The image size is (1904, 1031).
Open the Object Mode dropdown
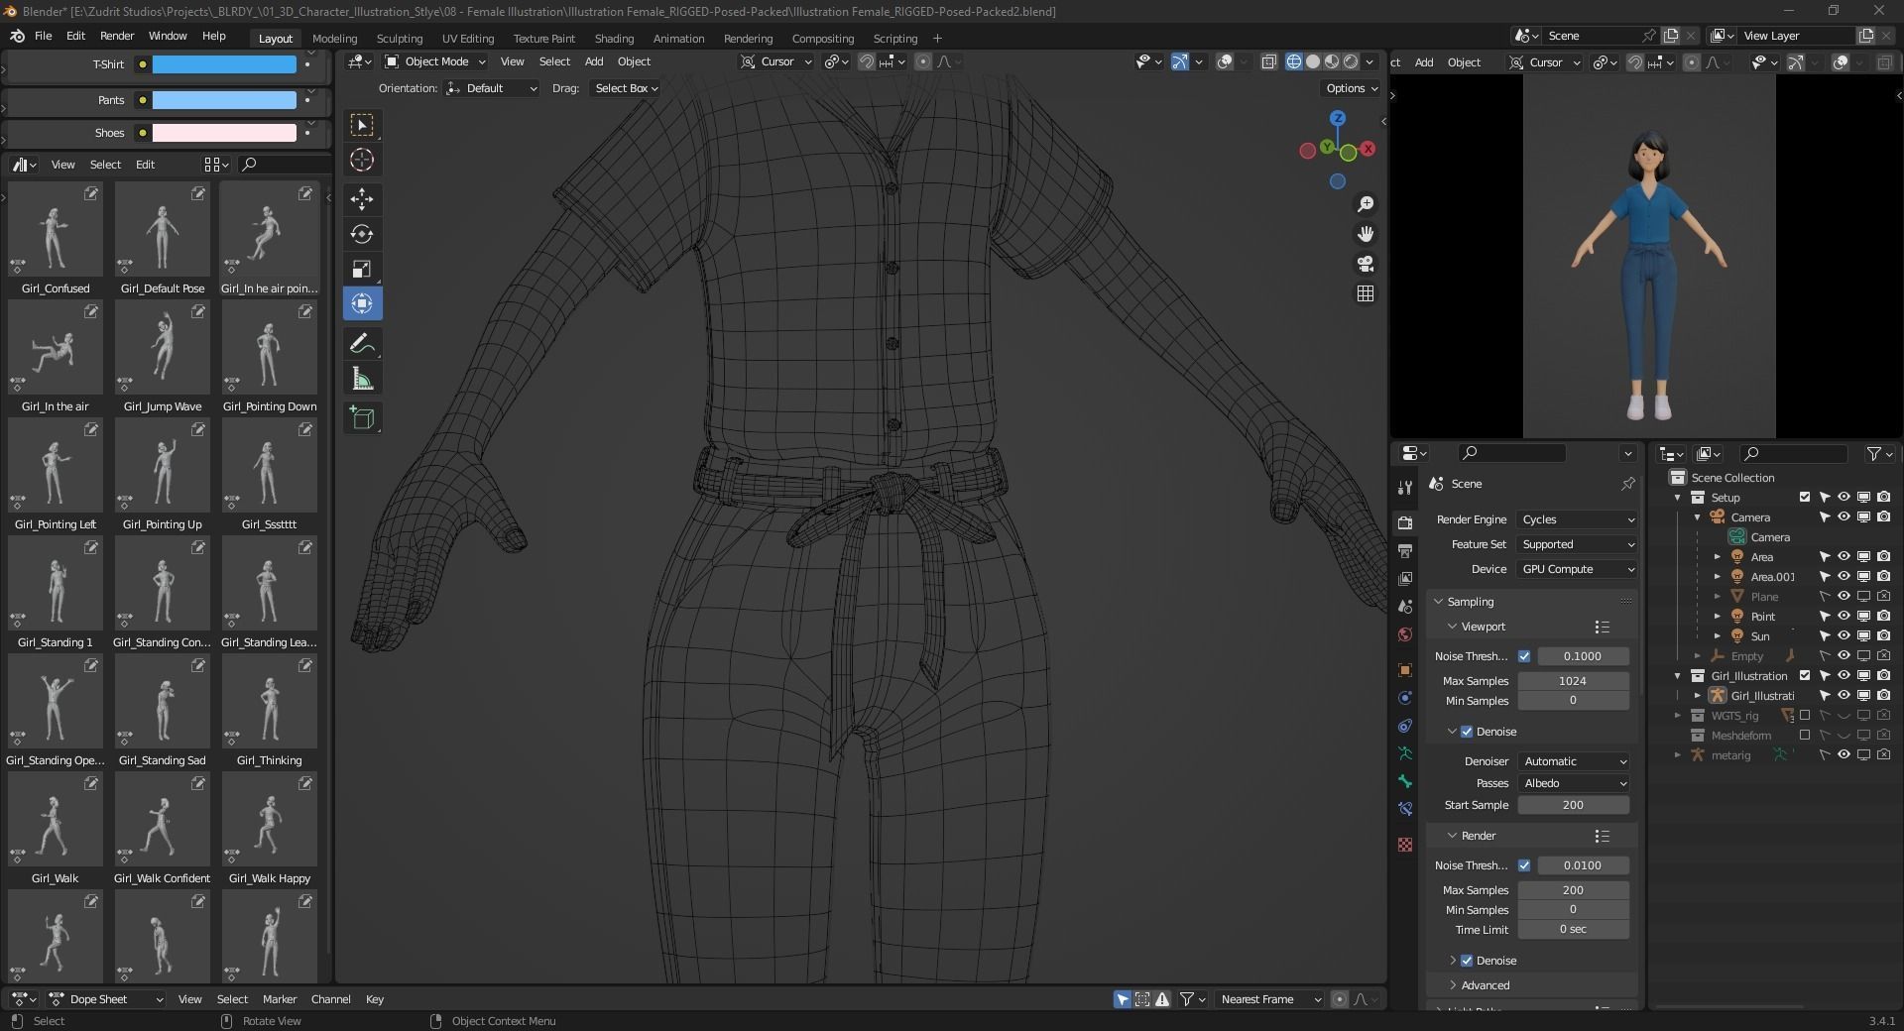[x=436, y=61]
